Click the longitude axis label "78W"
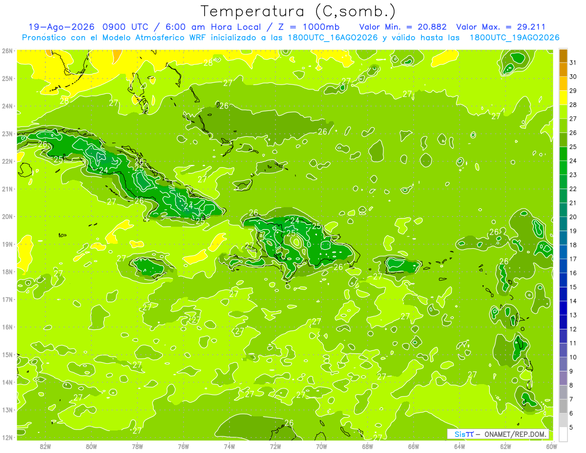The width and height of the screenshot is (586, 453). (137, 446)
